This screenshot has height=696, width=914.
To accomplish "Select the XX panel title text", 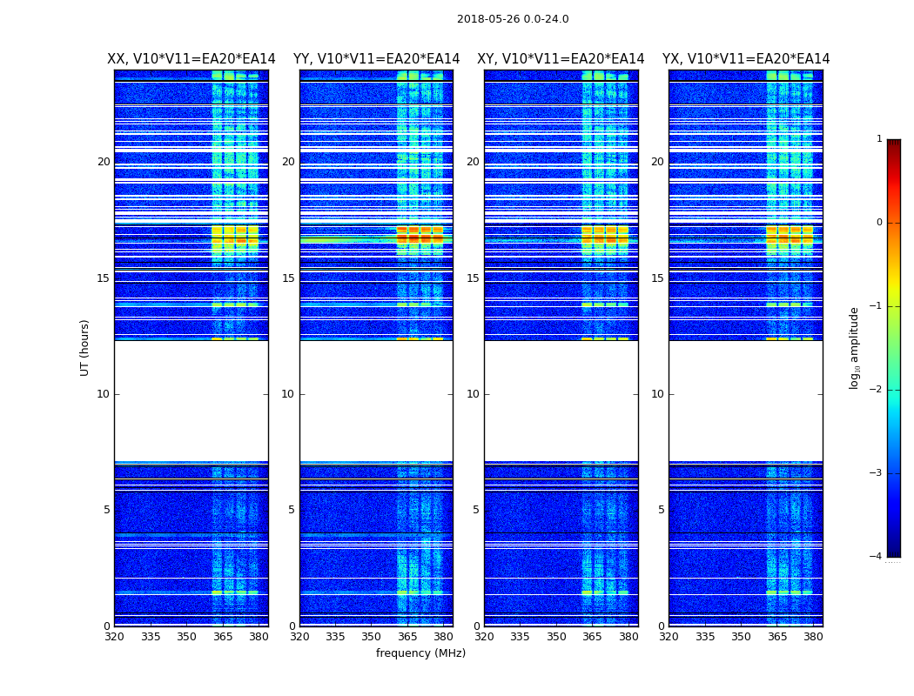I will tap(191, 59).
